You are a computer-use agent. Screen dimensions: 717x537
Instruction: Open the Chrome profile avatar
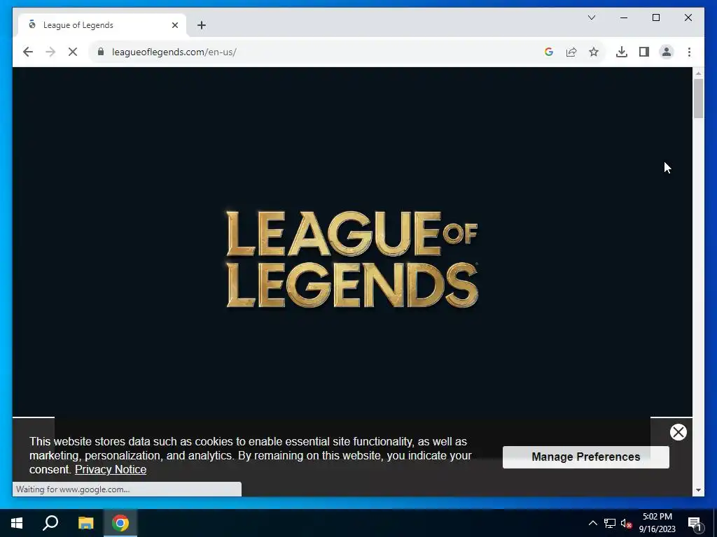tap(667, 52)
